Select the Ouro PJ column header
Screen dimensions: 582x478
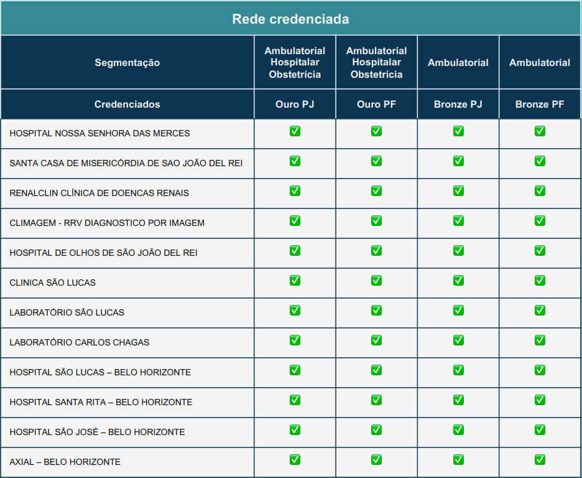click(x=295, y=105)
